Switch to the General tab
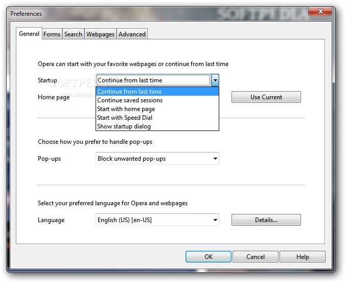This screenshot has height=283, width=346. tap(29, 34)
